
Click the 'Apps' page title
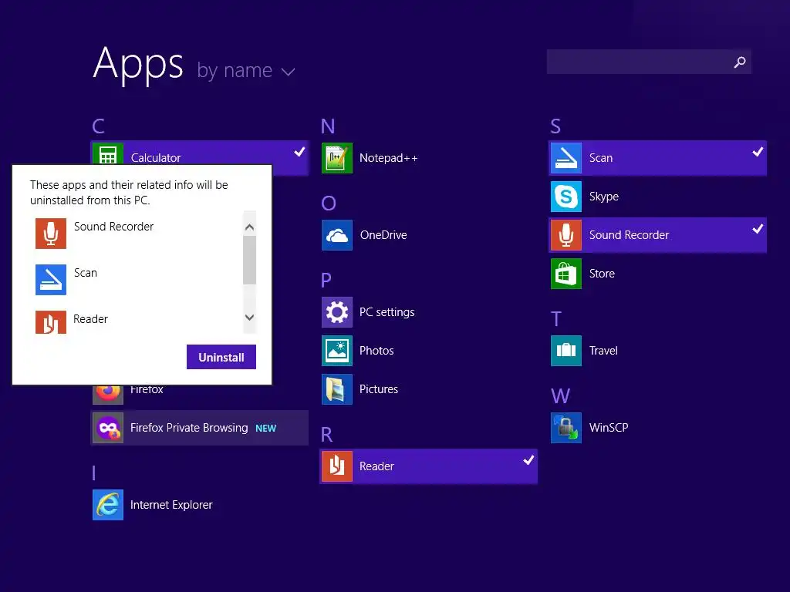click(138, 64)
